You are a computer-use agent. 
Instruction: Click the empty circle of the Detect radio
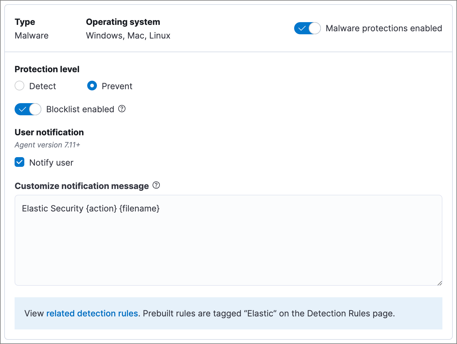(x=19, y=86)
